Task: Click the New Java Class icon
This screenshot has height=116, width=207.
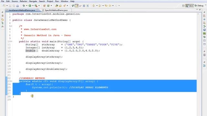Action: [48, 6]
